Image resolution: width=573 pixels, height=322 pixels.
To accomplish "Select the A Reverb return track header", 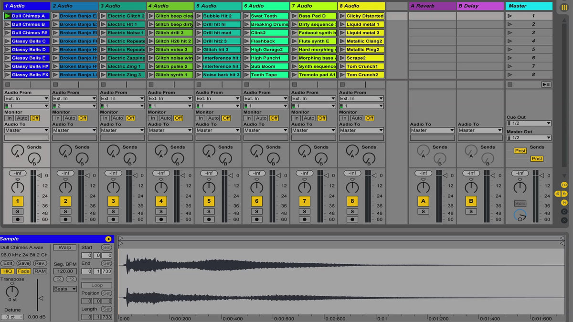I will click(432, 6).
